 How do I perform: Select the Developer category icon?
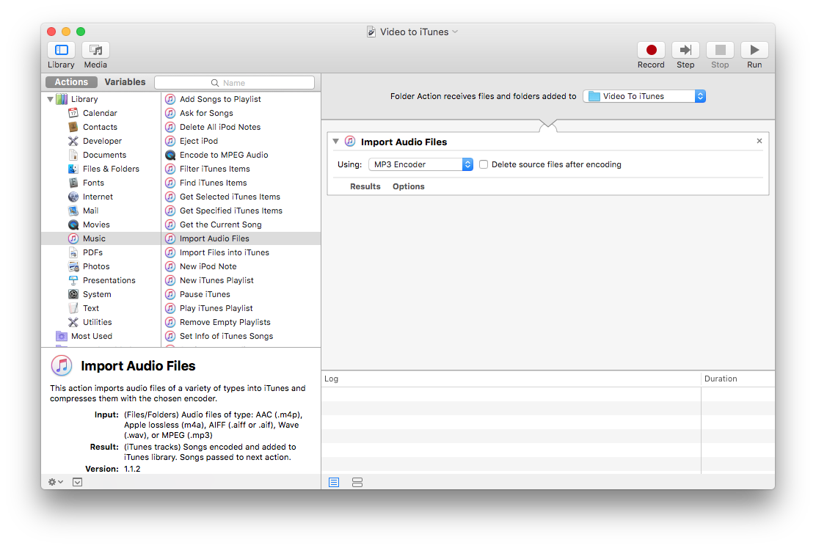point(73,141)
